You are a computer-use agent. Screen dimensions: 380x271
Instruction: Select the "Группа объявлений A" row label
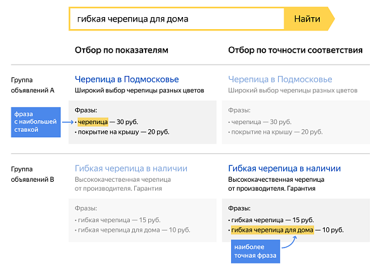[33, 85]
